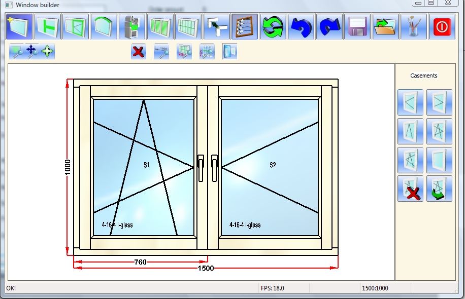The height and width of the screenshot is (299, 465).
Task: Open the parts list board icon
Action: point(245,27)
